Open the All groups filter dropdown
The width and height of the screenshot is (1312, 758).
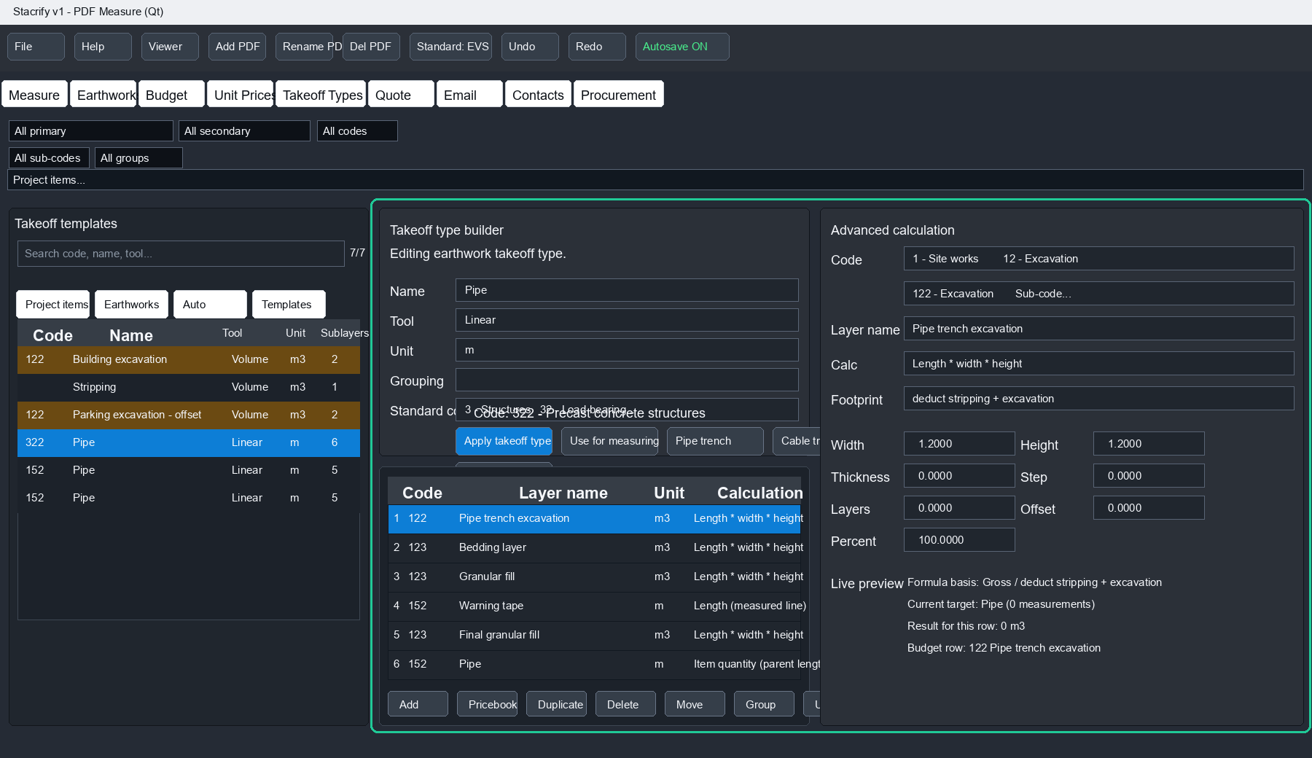[138, 158]
